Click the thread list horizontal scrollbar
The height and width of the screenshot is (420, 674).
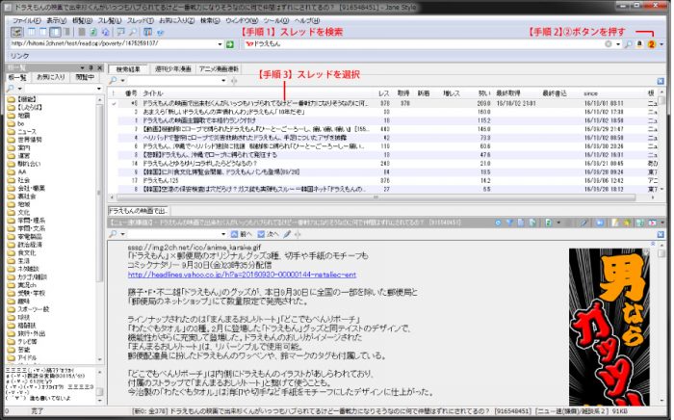(x=376, y=197)
